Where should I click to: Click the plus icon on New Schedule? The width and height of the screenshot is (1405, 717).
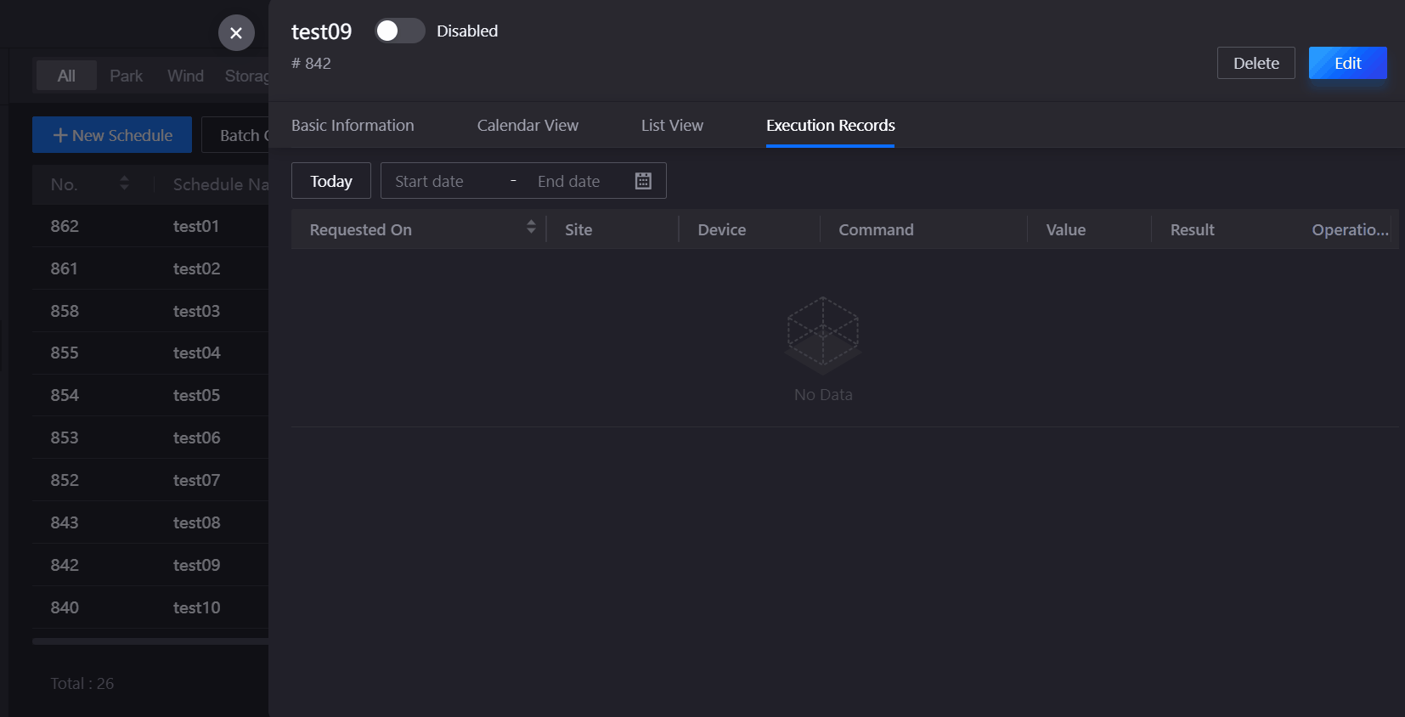point(60,135)
